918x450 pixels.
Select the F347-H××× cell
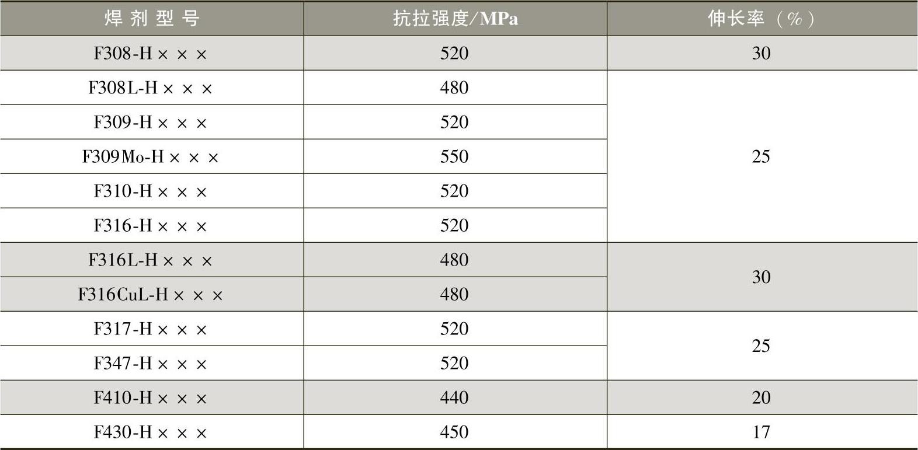pyautogui.click(x=151, y=364)
